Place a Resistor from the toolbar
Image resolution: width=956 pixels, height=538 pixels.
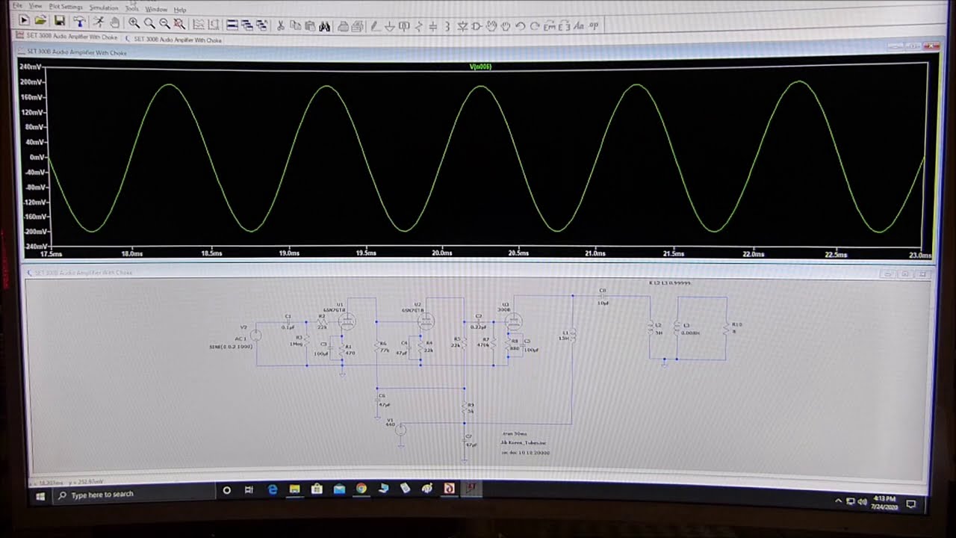pyautogui.click(x=419, y=26)
